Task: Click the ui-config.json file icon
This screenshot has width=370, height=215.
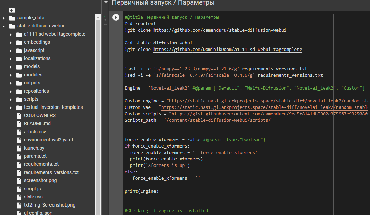Action: coord(19,213)
